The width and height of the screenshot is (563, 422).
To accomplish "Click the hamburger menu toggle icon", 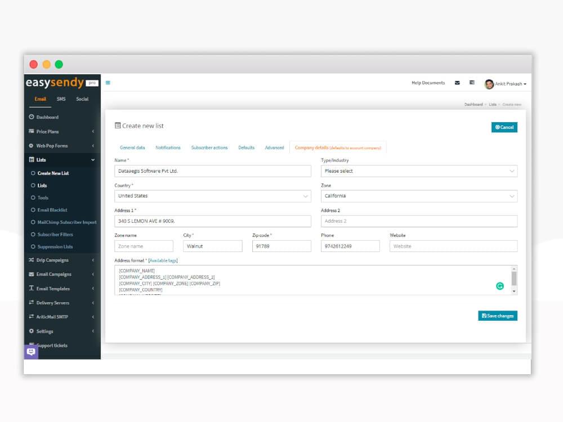I will pos(108,83).
